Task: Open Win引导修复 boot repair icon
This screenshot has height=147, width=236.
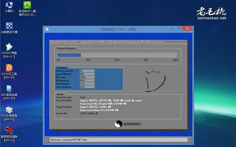Action: click(9, 114)
